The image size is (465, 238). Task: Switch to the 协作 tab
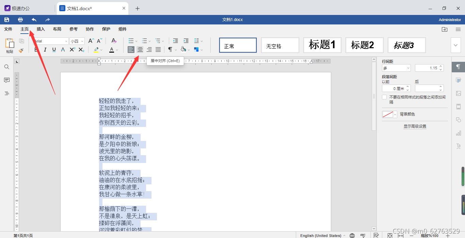click(x=90, y=29)
